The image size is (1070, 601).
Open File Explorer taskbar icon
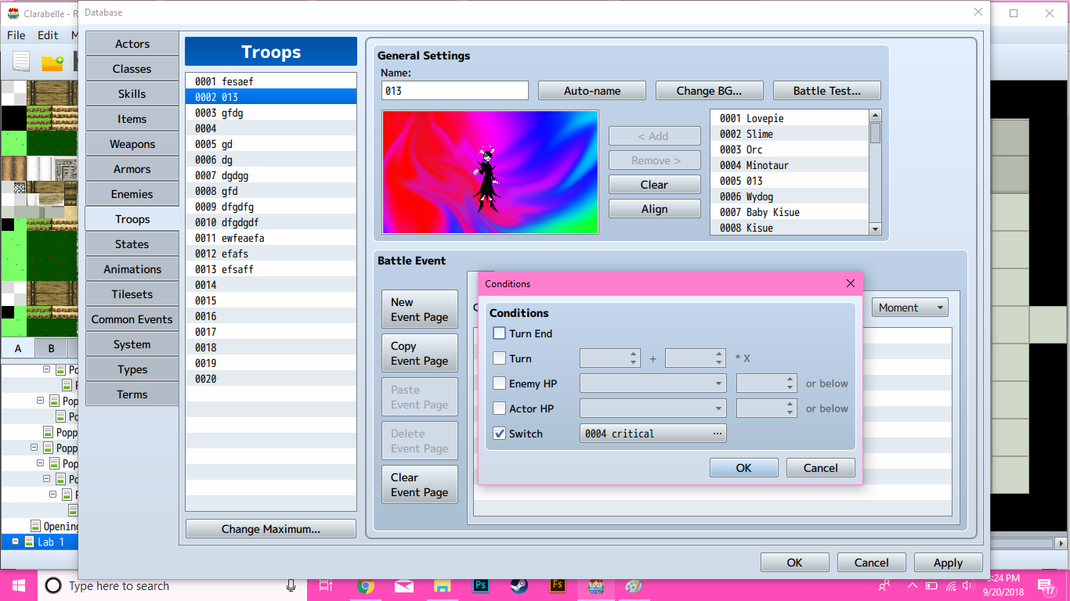[x=443, y=585]
